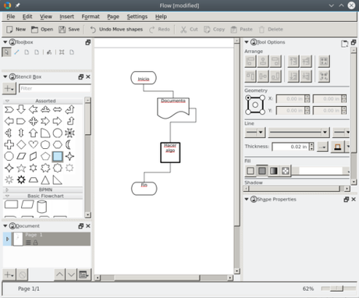Move page down with the down arrow button
The image size is (359, 298).
[71, 275]
